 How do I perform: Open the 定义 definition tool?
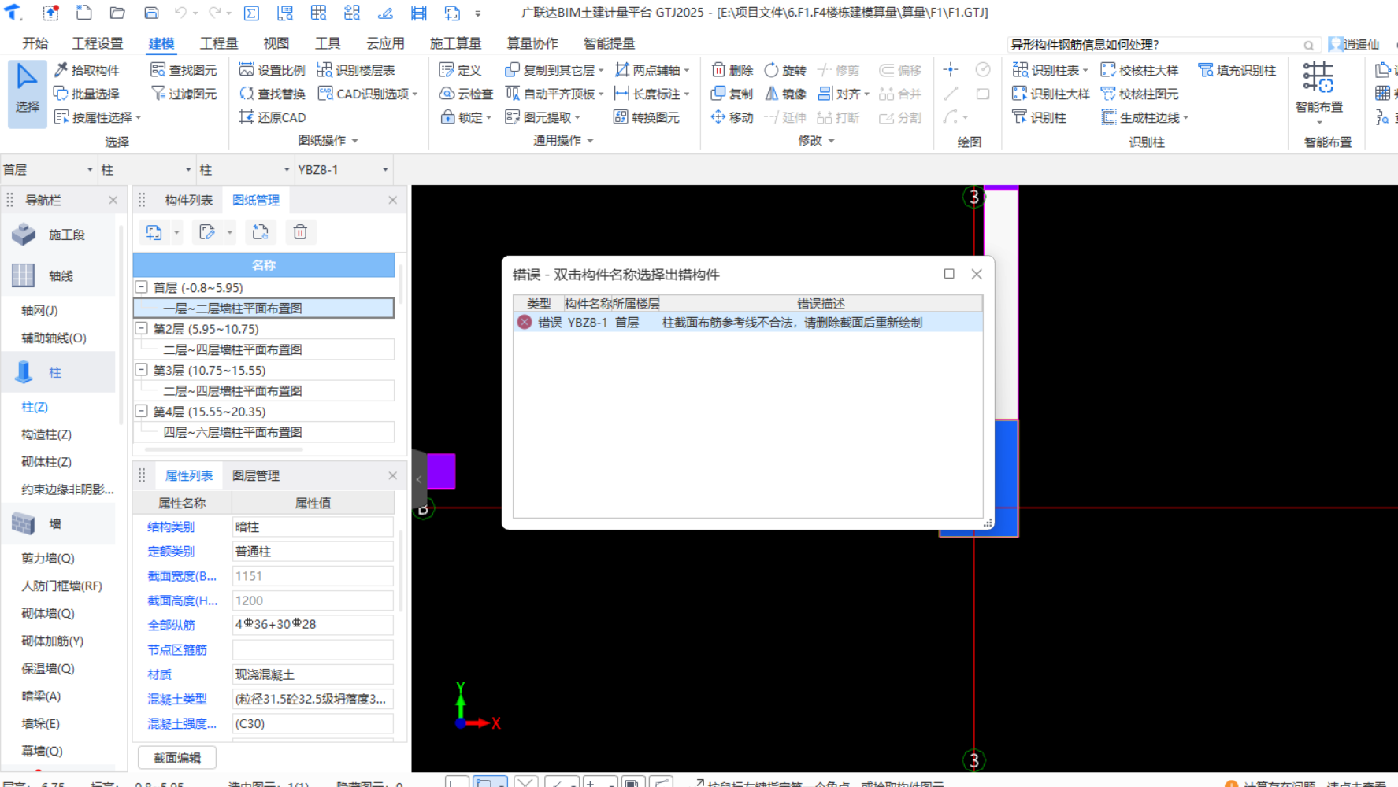(x=460, y=70)
